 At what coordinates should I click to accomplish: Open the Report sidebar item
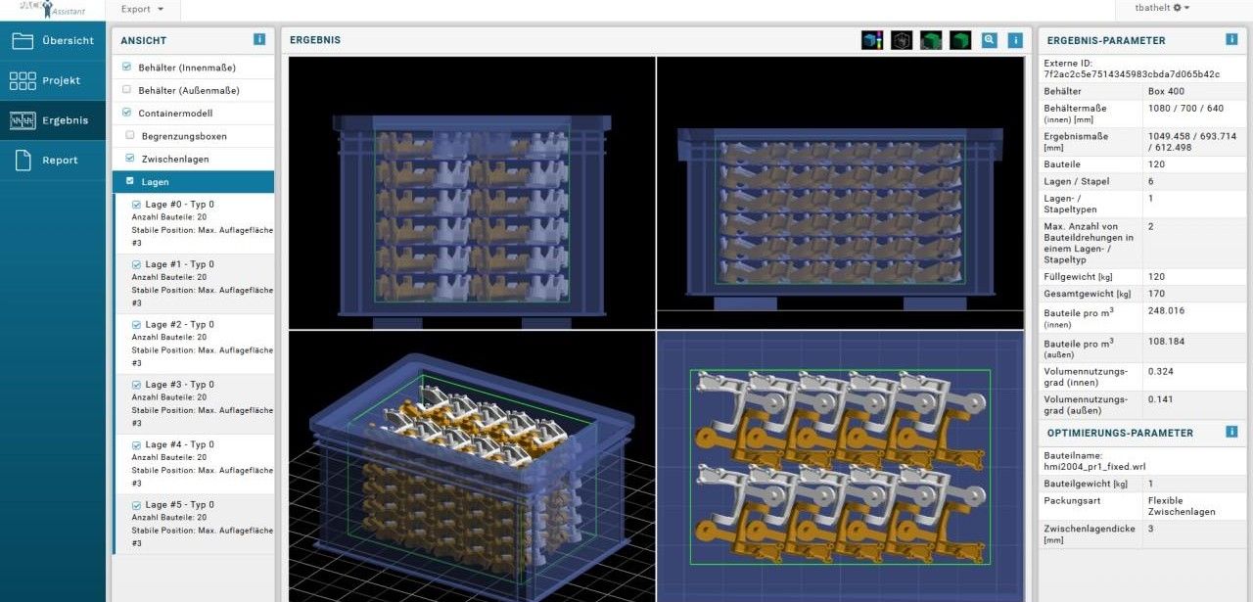pyautogui.click(x=53, y=161)
